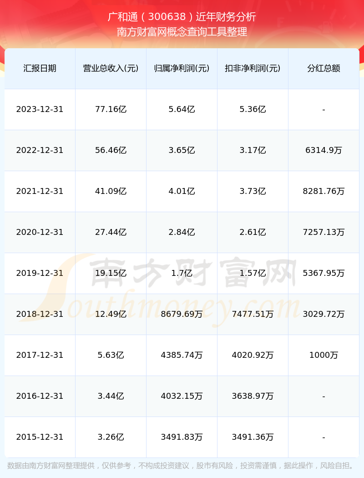Click the 3.73亿 cell

253,191
